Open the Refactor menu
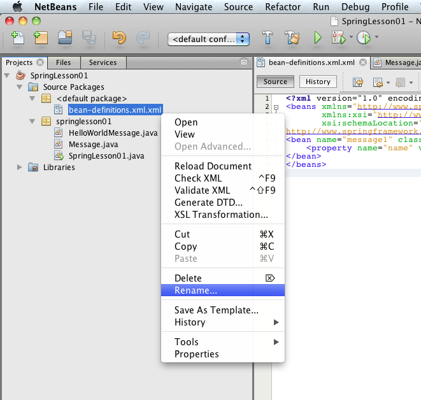Screen dimensions: 421x400 (283, 7)
